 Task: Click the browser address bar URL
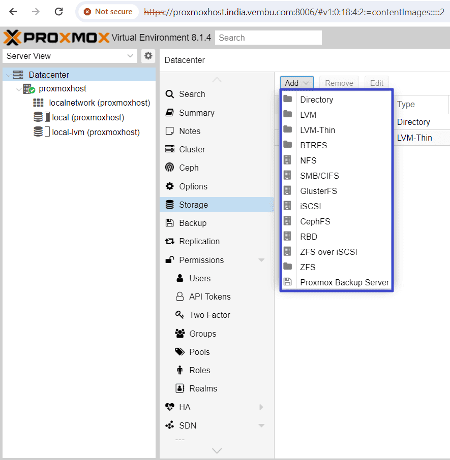294,12
